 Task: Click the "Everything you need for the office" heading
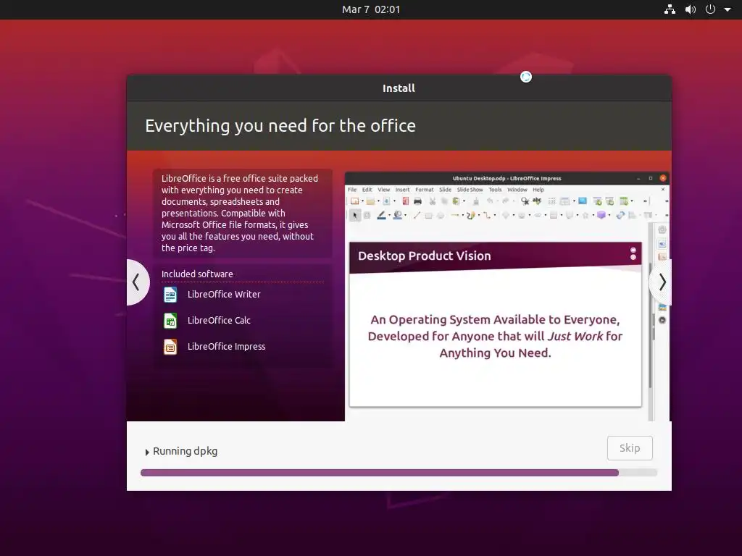click(x=280, y=126)
